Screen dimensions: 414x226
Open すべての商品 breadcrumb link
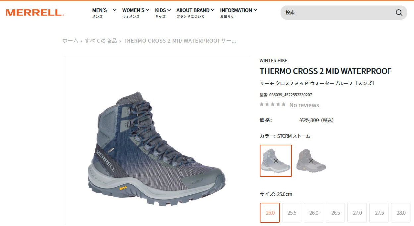(101, 41)
